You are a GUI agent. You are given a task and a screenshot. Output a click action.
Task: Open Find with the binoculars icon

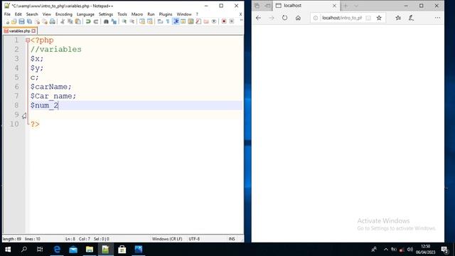106,21
